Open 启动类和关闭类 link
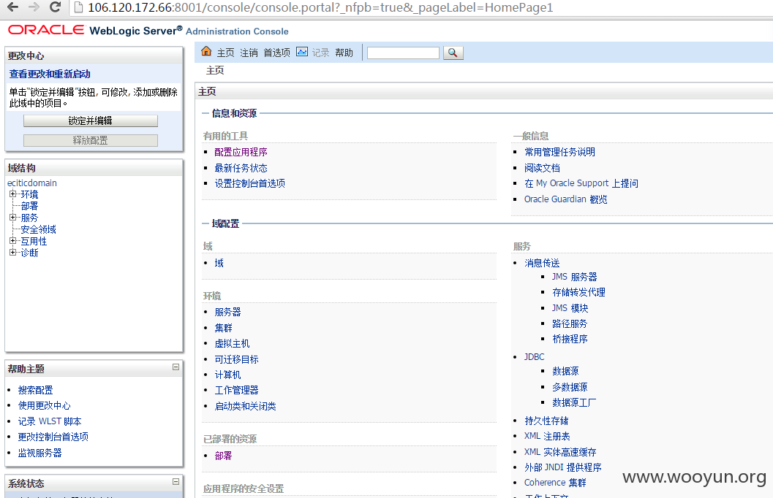The width and height of the screenshot is (773, 498). [246, 406]
